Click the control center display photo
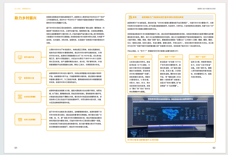 [x=170, y=116]
